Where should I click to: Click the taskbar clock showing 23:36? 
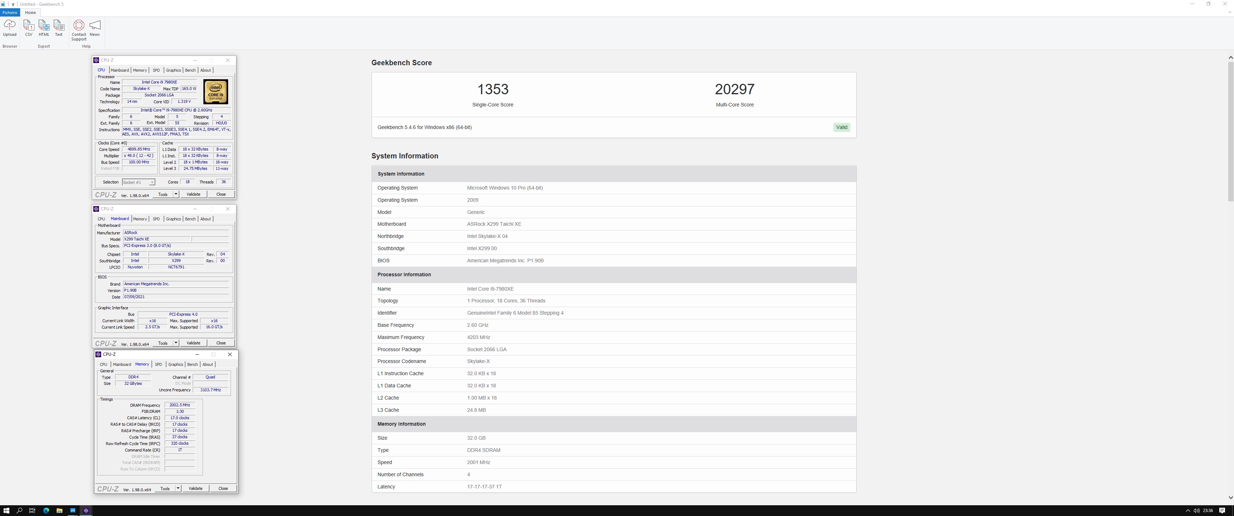[1208, 511]
